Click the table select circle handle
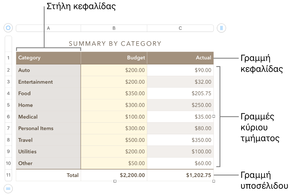Image resolution: width=291 pixels, height=195 pixels. tap(8, 28)
